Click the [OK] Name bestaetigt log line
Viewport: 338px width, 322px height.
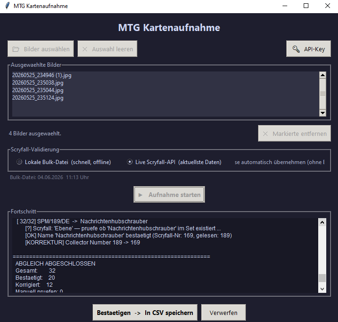click(x=128, y=236)
